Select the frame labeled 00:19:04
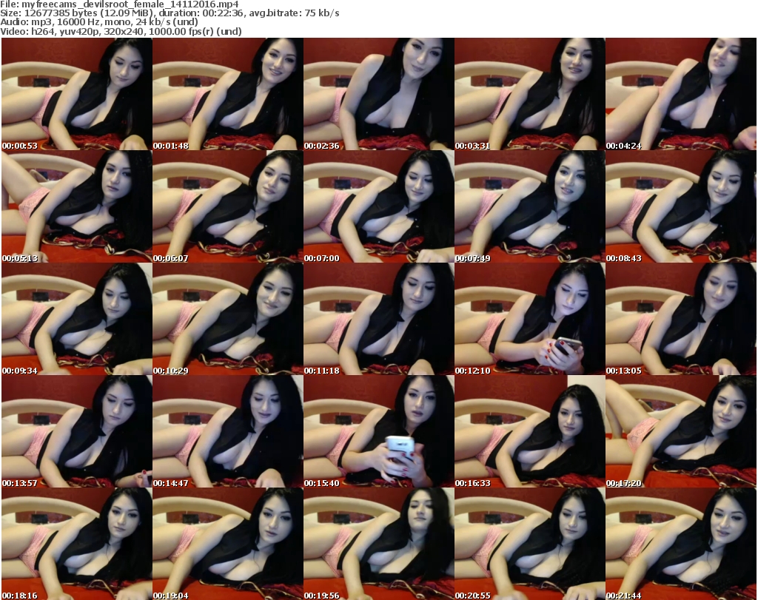 [x=227, y=544]
